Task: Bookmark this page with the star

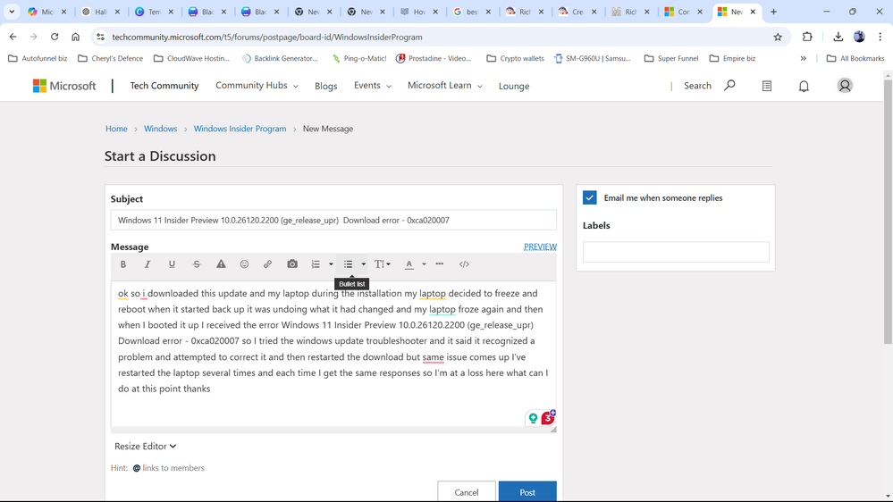Action: point(778,37)
